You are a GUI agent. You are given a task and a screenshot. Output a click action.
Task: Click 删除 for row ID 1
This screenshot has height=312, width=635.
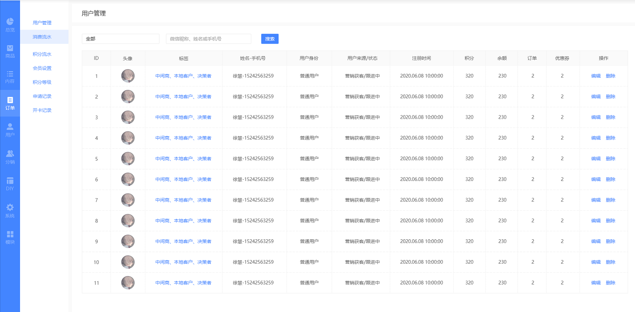(611, 76)
